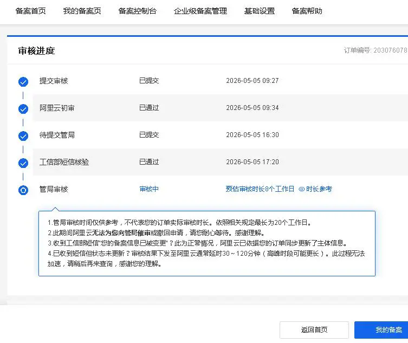Click note 2 about 无法为您向管局催审

tap(156, 232)
